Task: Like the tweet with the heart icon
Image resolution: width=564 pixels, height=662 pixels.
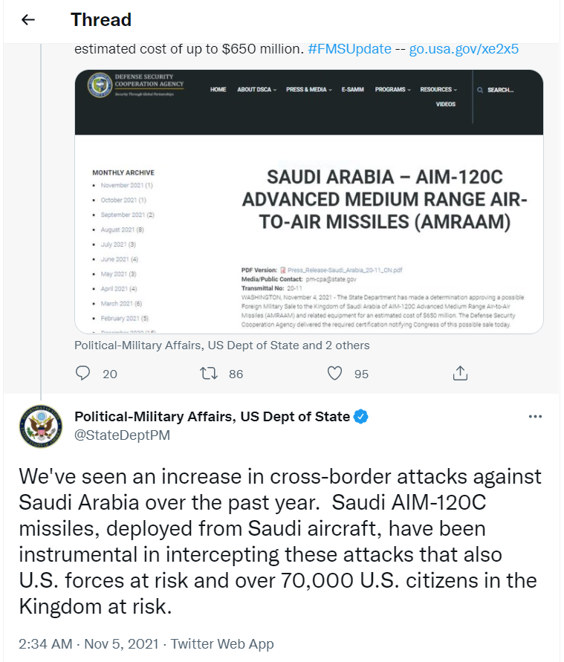Action: pos(335,373)
